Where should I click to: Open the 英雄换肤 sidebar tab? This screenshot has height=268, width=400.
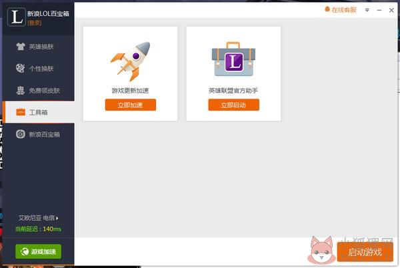point(38,47)
